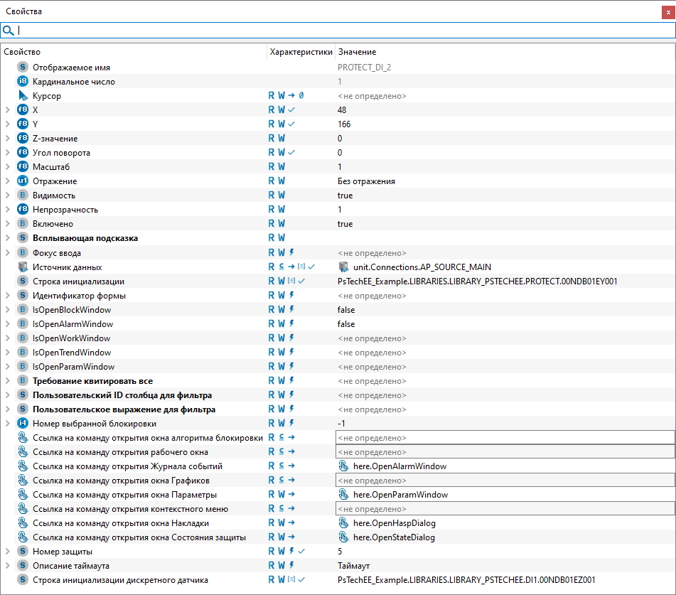Click the Курсор property cursor icon

[x=23, y=96]
